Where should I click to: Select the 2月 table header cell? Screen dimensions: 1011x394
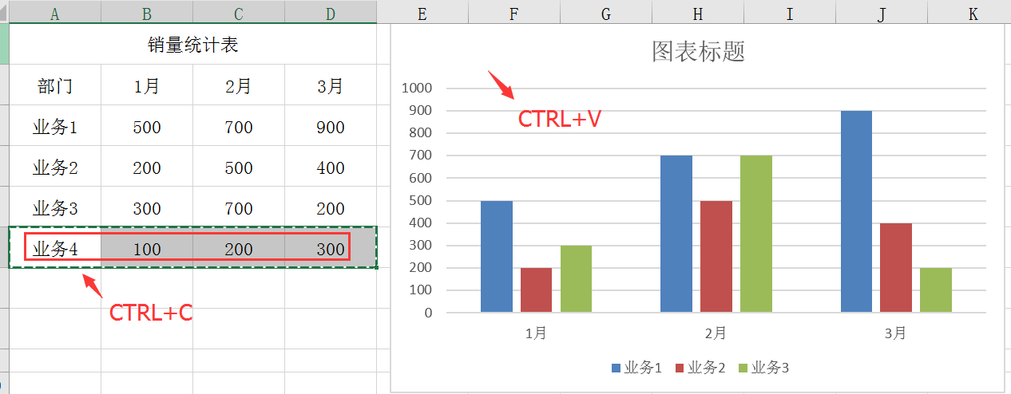click(239, 85)
